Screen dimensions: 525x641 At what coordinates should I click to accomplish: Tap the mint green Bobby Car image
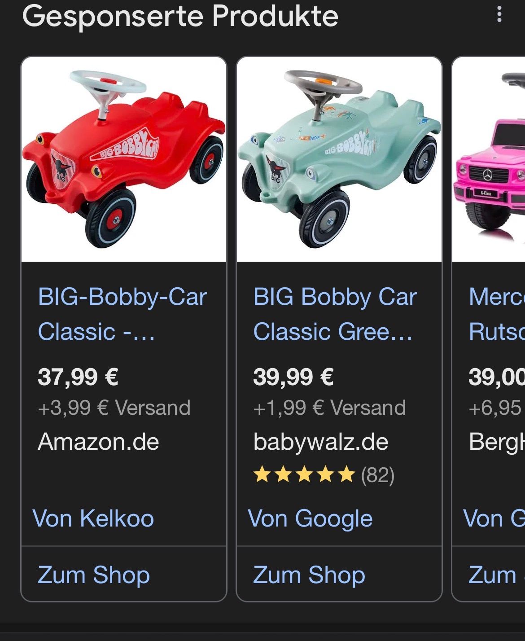(339, 159)
